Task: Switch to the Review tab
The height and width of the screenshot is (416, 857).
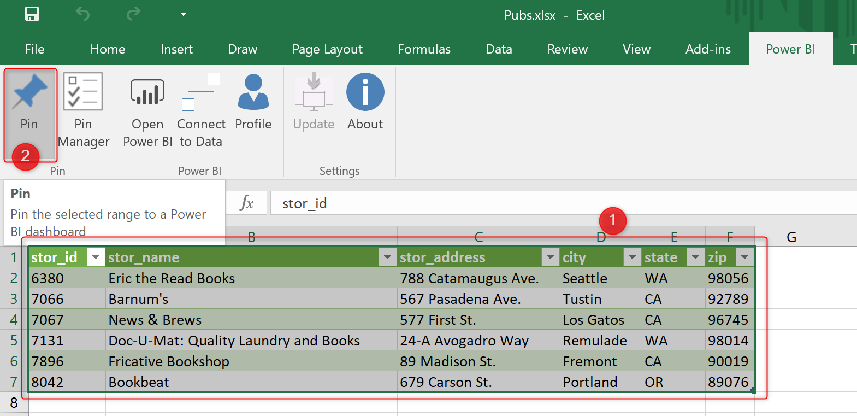Action: (x=568, y=49)
